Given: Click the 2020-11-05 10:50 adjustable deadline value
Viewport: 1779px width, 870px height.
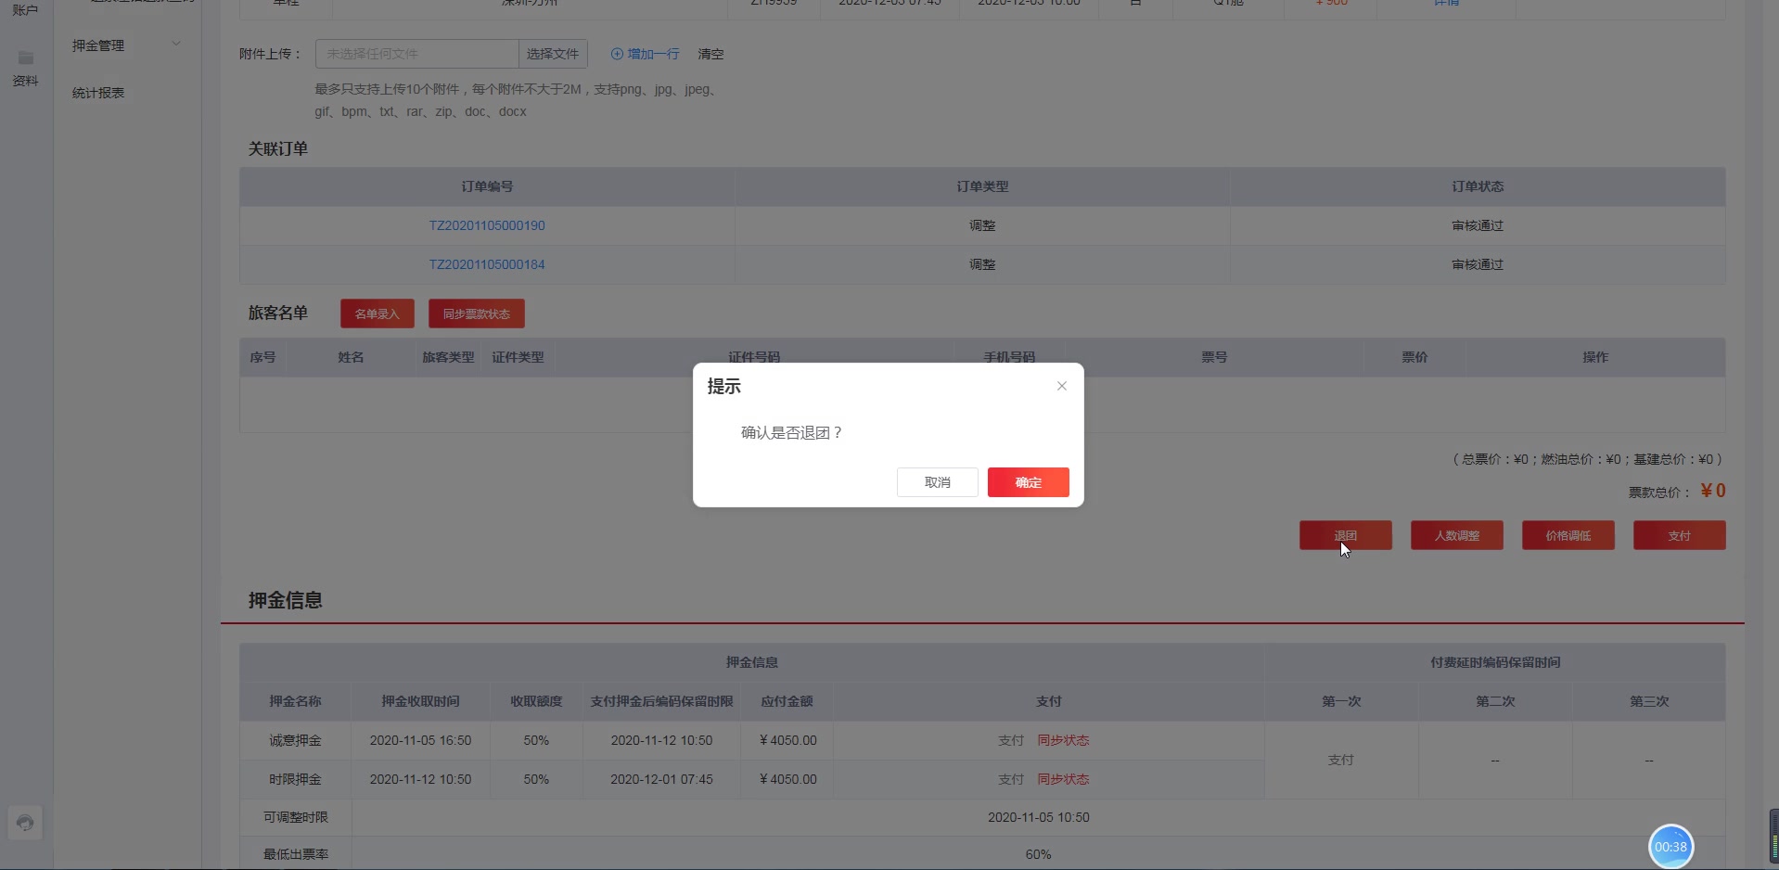Looking at the screenshot, I should pos(1038,817).
